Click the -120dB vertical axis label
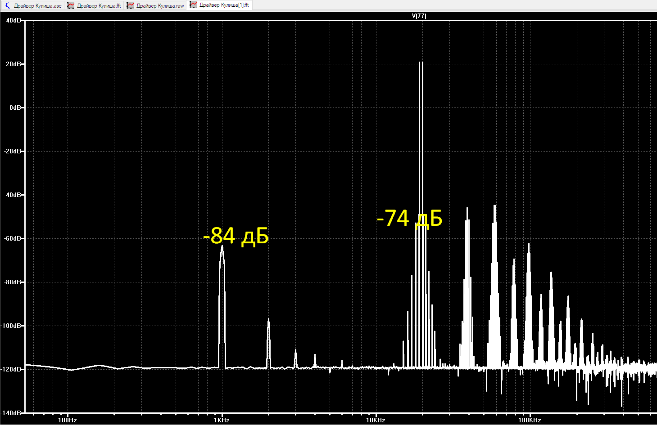657x425 pixels. [11, 370]
